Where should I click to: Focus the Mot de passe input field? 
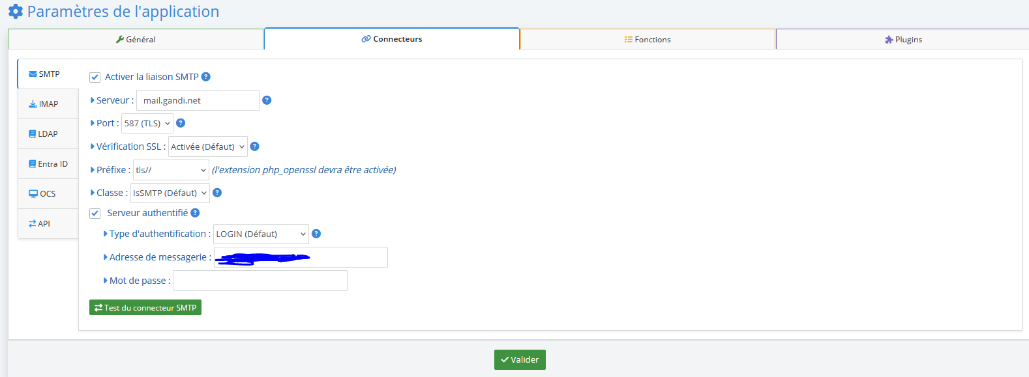260,281
